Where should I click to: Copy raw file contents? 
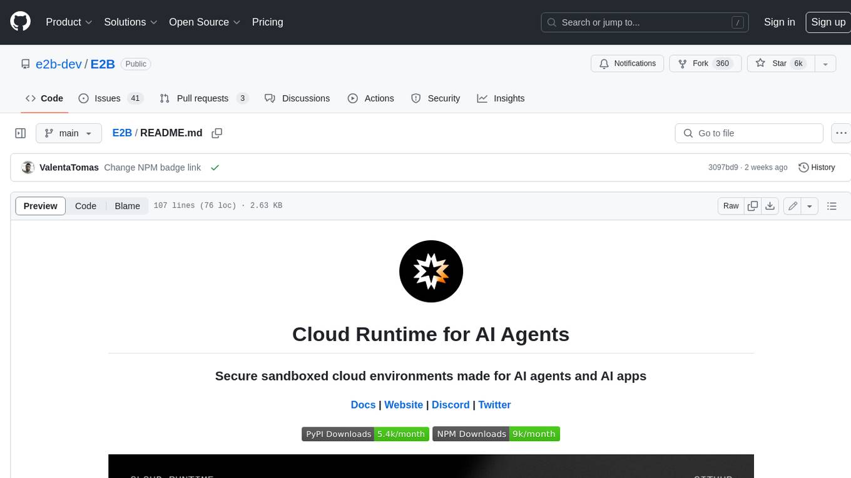pyautogui.click(x=753, y=206)
